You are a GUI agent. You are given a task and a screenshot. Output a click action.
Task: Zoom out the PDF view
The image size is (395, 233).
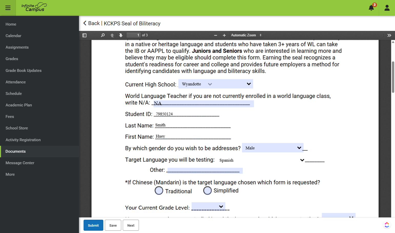(x=216, y=35)
